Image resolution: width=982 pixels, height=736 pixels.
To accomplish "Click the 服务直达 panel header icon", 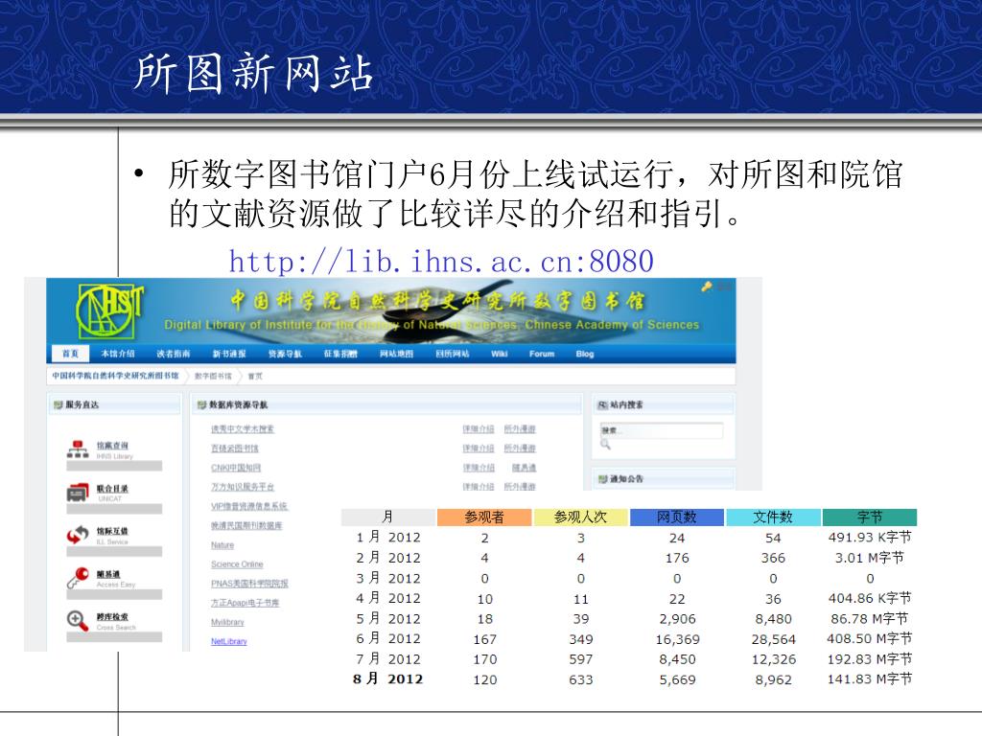I will pos(58,405).
